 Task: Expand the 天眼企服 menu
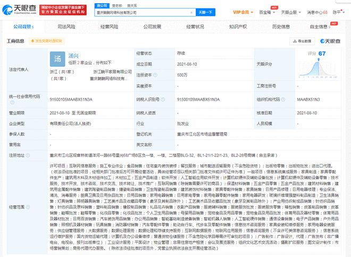(289, 11)
